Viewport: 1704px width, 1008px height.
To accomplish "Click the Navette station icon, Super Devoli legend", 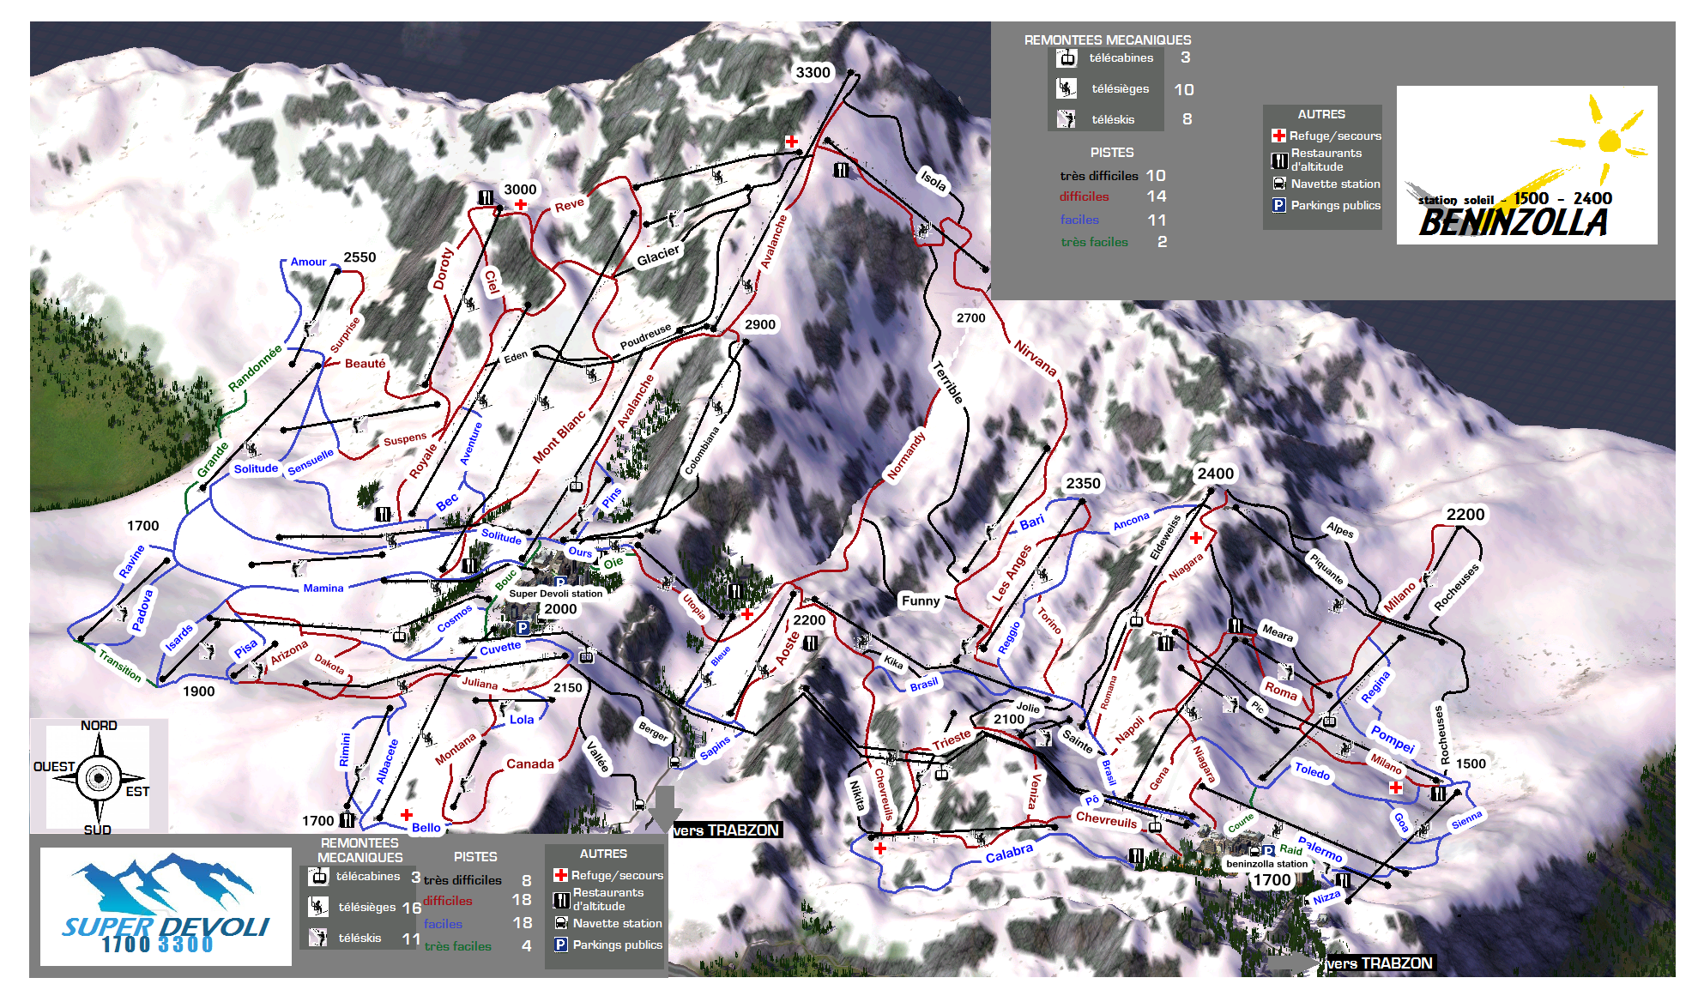I will click(561, 923).
